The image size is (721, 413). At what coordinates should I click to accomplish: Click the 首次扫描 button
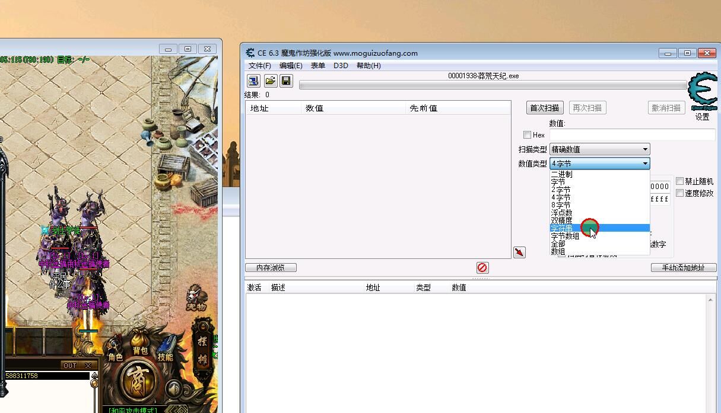point(545,108)
